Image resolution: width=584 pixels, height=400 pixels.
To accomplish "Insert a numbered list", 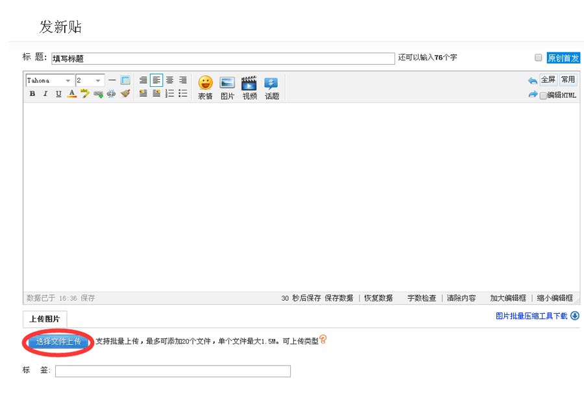I will click(169, 93).
